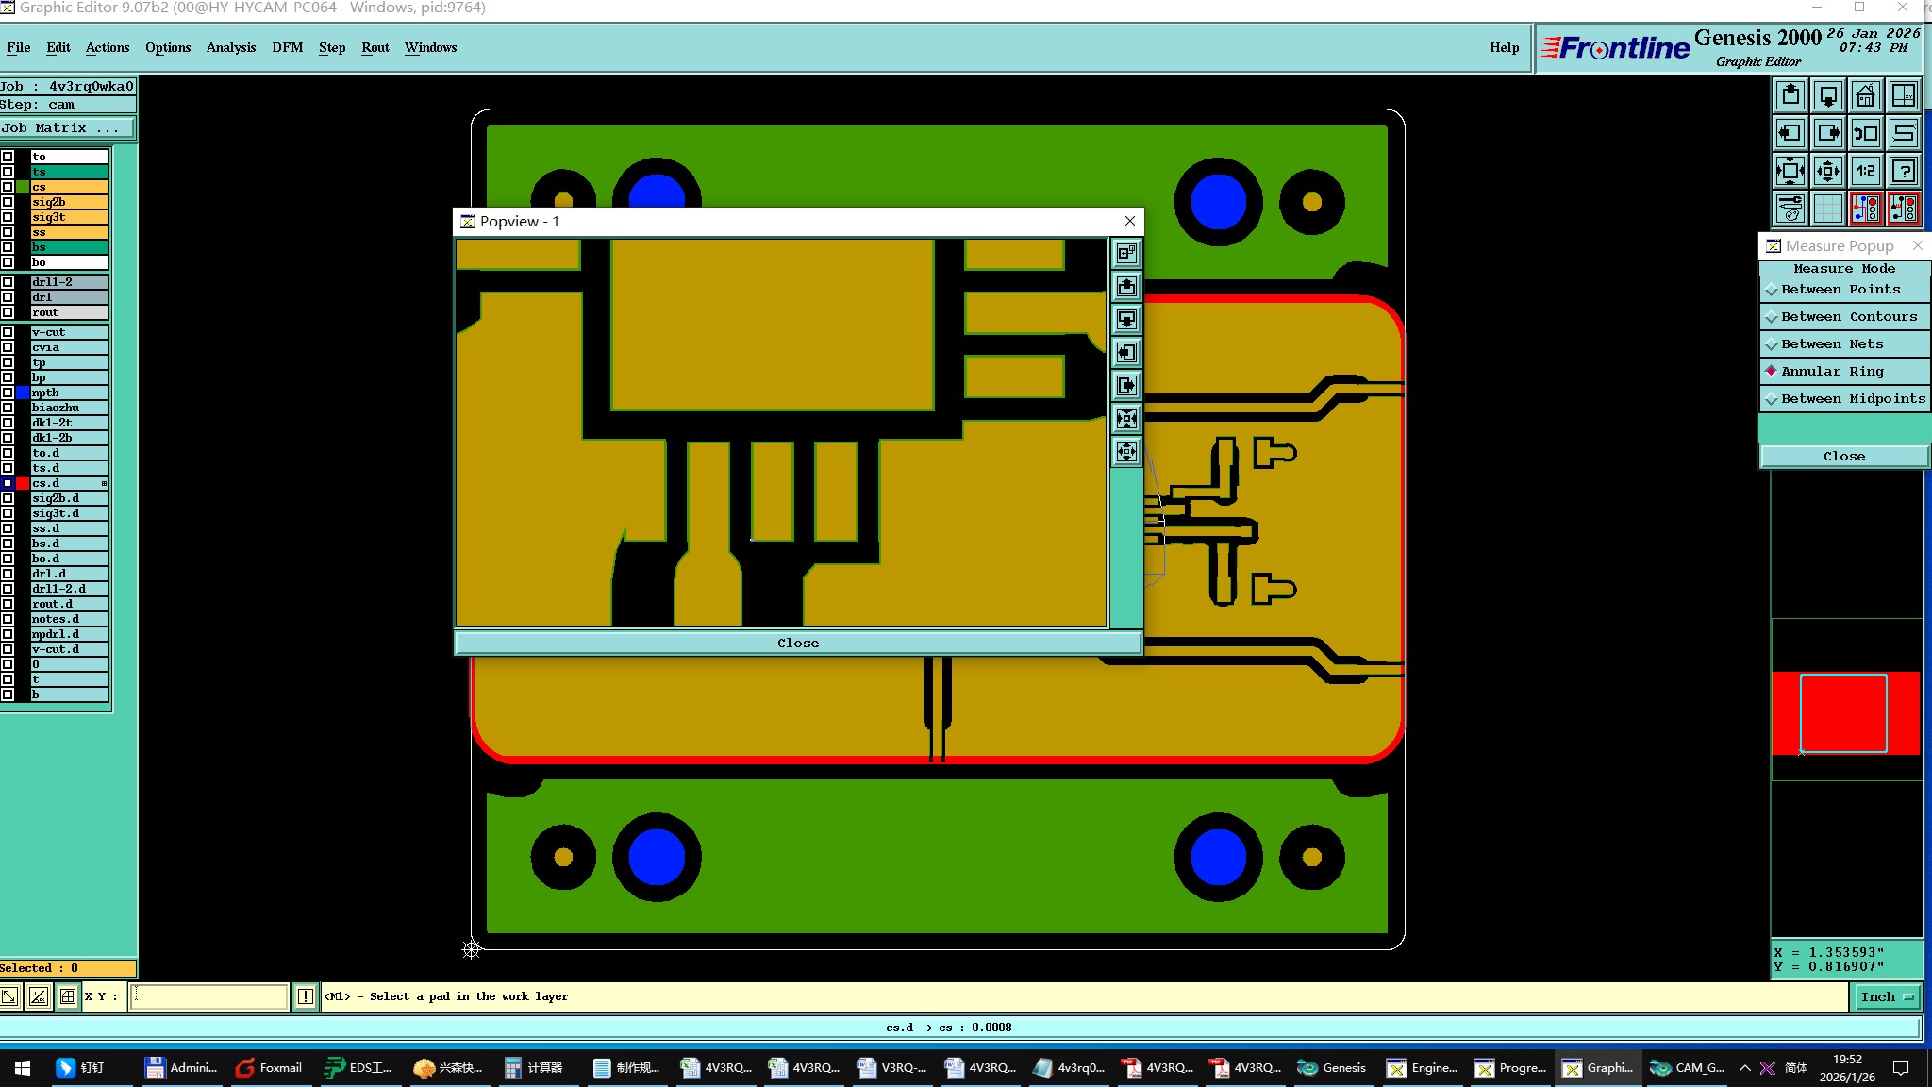Click exclamation icon beside coordinate field

(x=306, y=996)
